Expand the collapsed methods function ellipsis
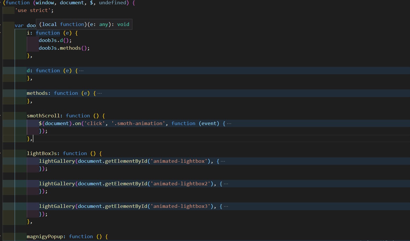This screenshot has width=410, height=241. click(100, 93)
